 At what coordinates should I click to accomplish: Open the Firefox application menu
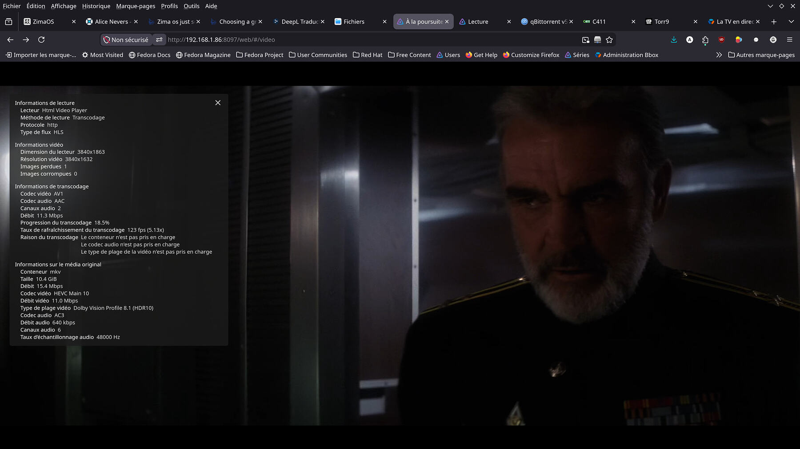[x=790, y=40]
